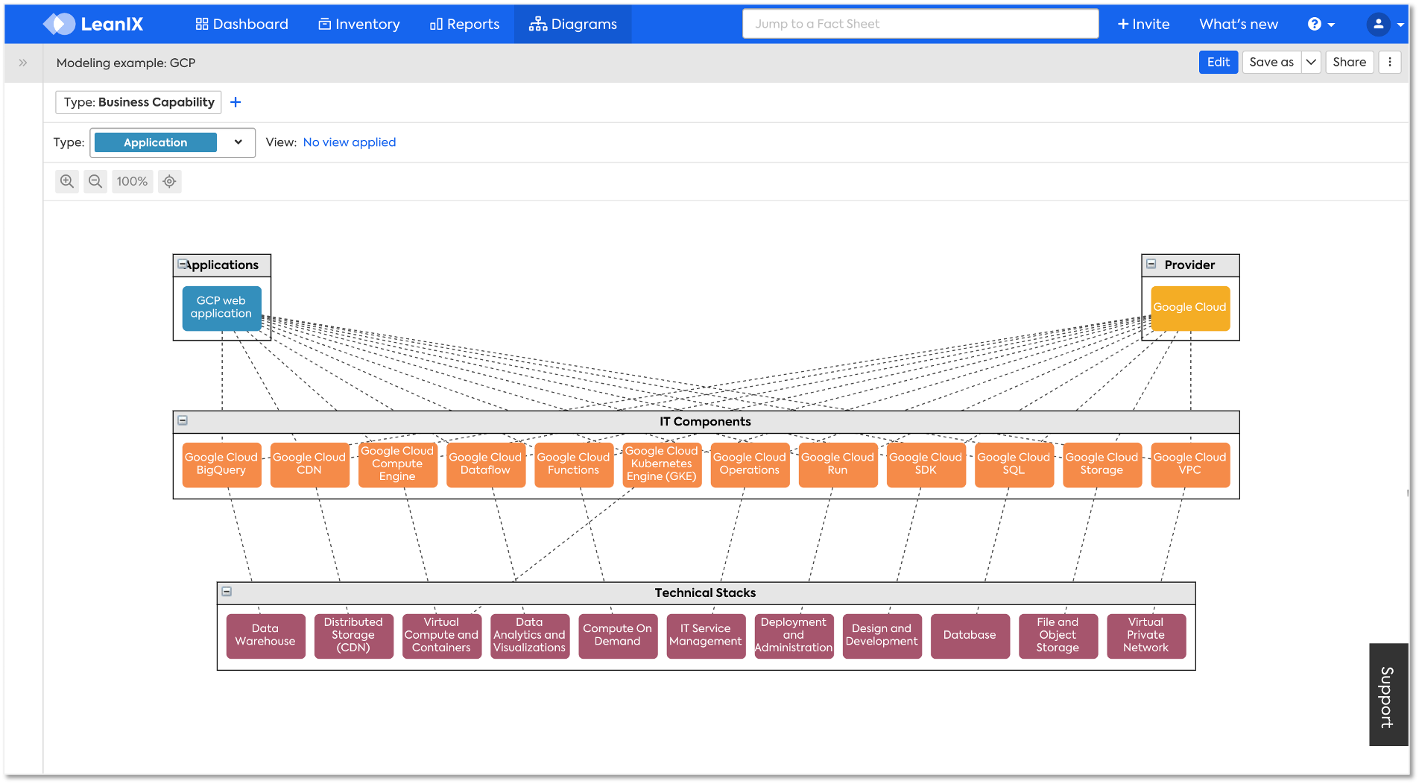Zoom in with the magnifier plus icon
The height and width of the screenshot is (784, 1419).
pyautogui.click(x=67, y=181)
